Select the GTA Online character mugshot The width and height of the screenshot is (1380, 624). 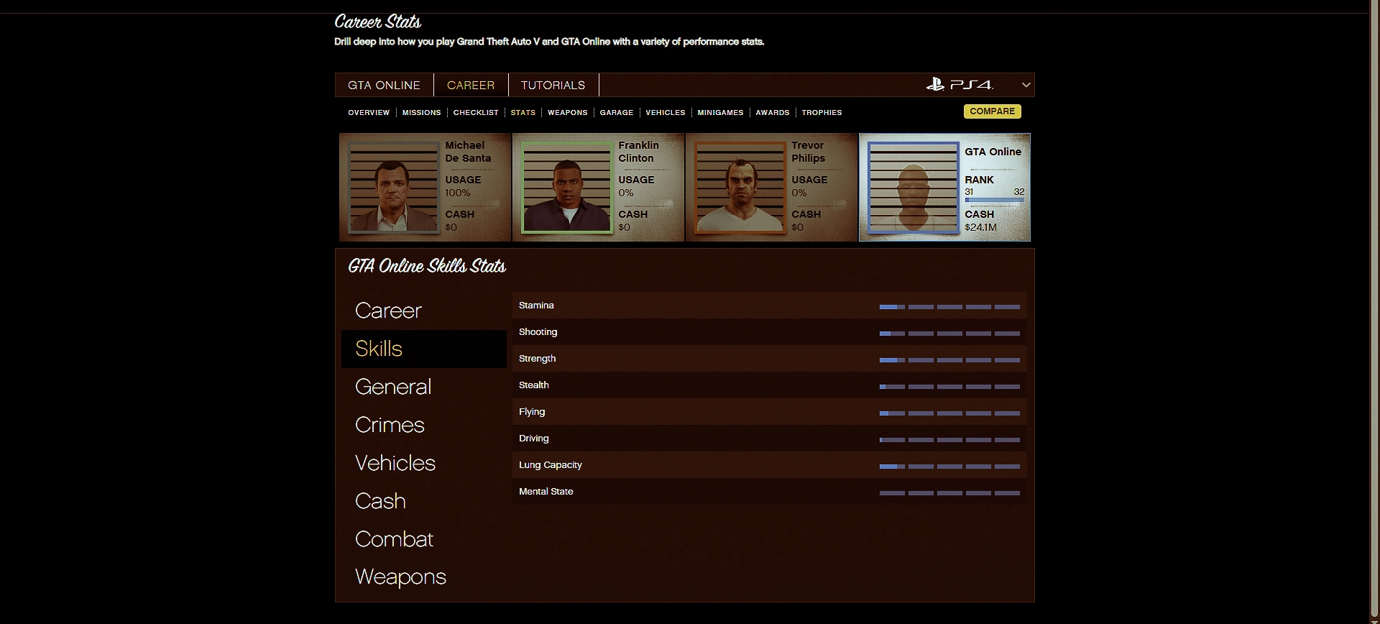click(x=914, y=188)
